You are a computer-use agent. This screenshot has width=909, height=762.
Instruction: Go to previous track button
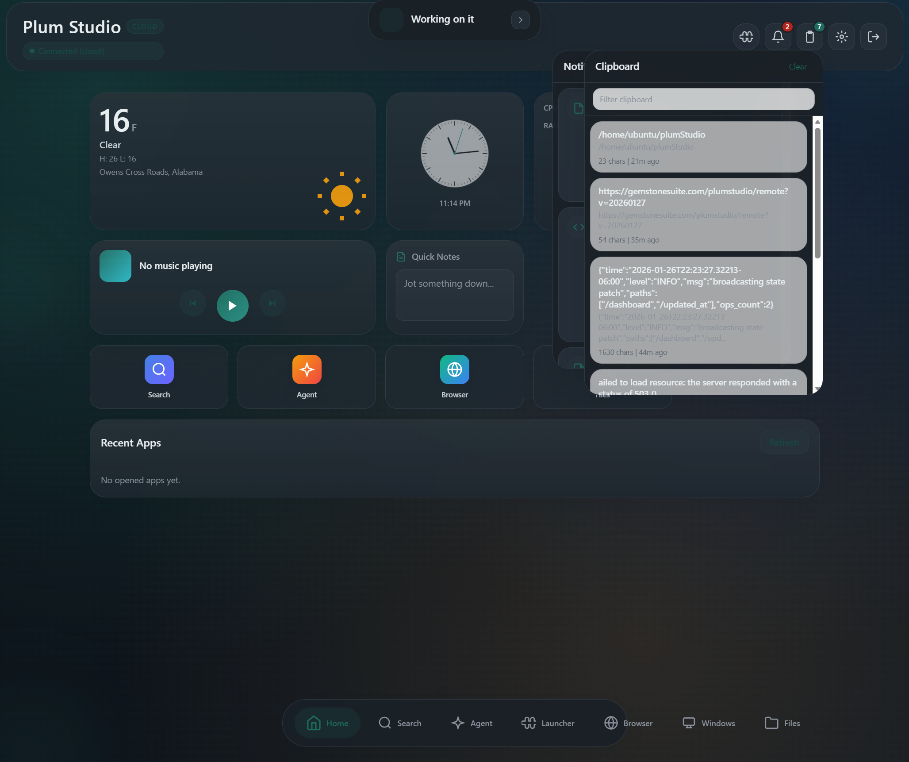tap(192, 304)
